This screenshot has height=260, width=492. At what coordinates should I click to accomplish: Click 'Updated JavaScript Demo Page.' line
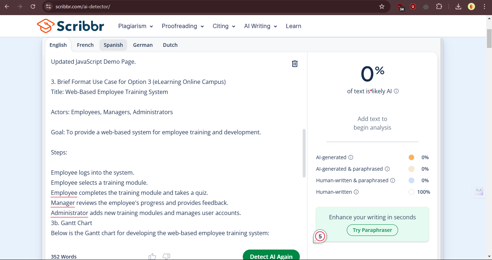[93, 62]
